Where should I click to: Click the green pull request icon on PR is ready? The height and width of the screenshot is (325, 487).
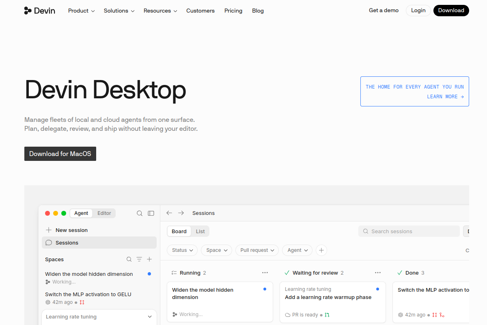(327, 315)
